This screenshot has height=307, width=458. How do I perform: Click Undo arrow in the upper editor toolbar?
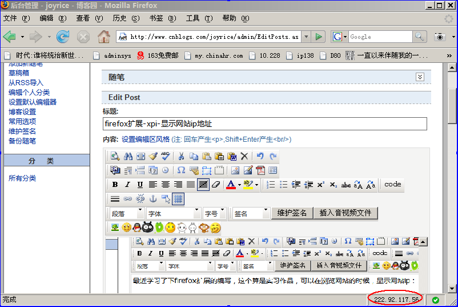[260, 156]
